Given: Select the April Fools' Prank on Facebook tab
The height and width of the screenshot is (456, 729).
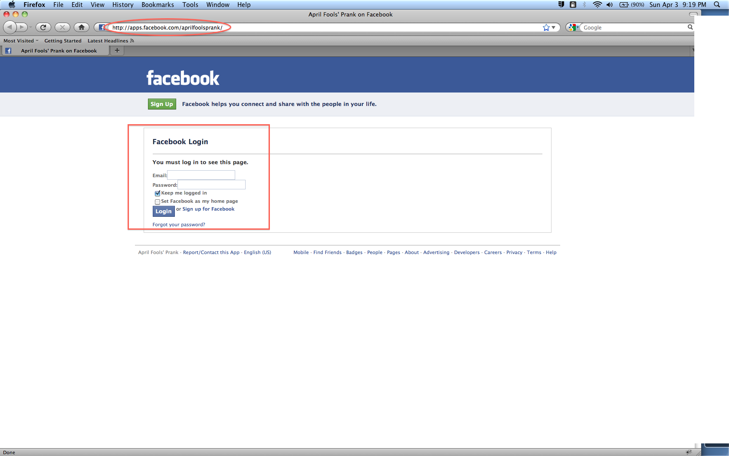Looking at the screenshot, I should [55, 51].
